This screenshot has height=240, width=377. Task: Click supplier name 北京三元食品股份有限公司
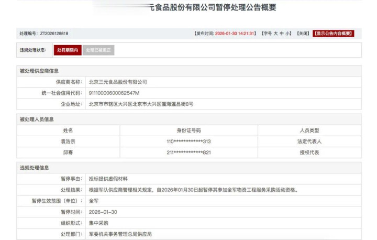click(x=118, y=82)
